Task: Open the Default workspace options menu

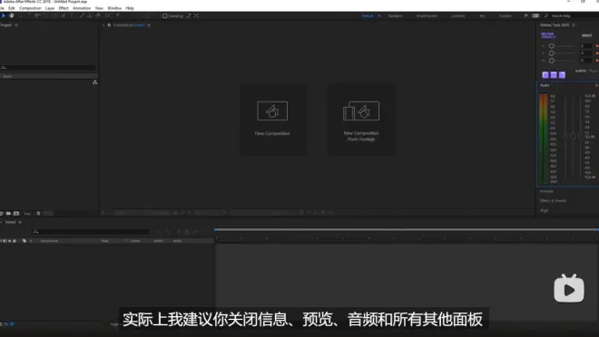Action: click(379, 16)
